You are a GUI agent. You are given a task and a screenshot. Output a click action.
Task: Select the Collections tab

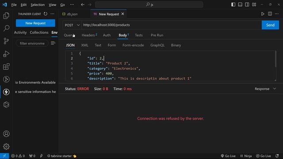tap(39, 32)
